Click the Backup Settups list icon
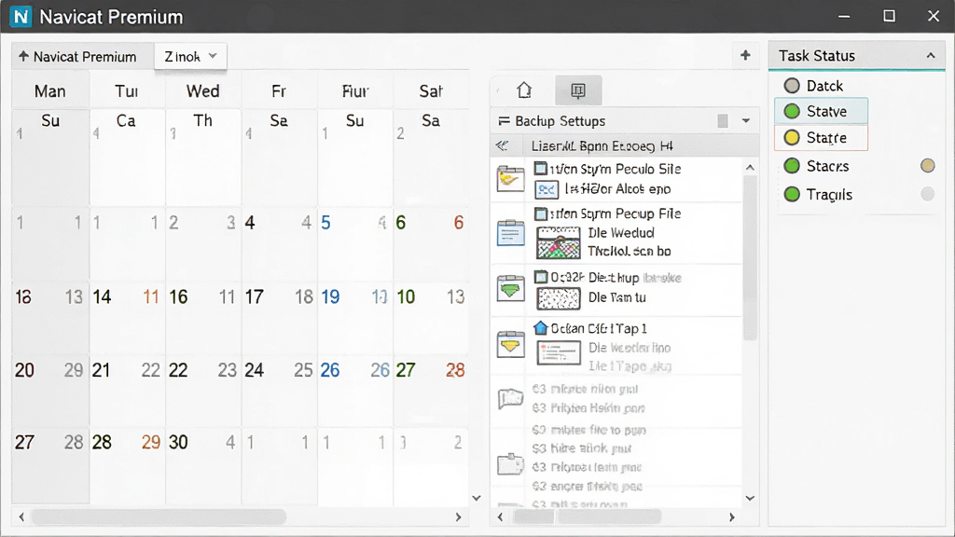955x537 pixels. coord(504,121)
